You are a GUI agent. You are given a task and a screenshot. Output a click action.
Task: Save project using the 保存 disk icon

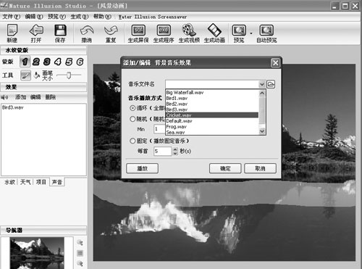(60, 33)
